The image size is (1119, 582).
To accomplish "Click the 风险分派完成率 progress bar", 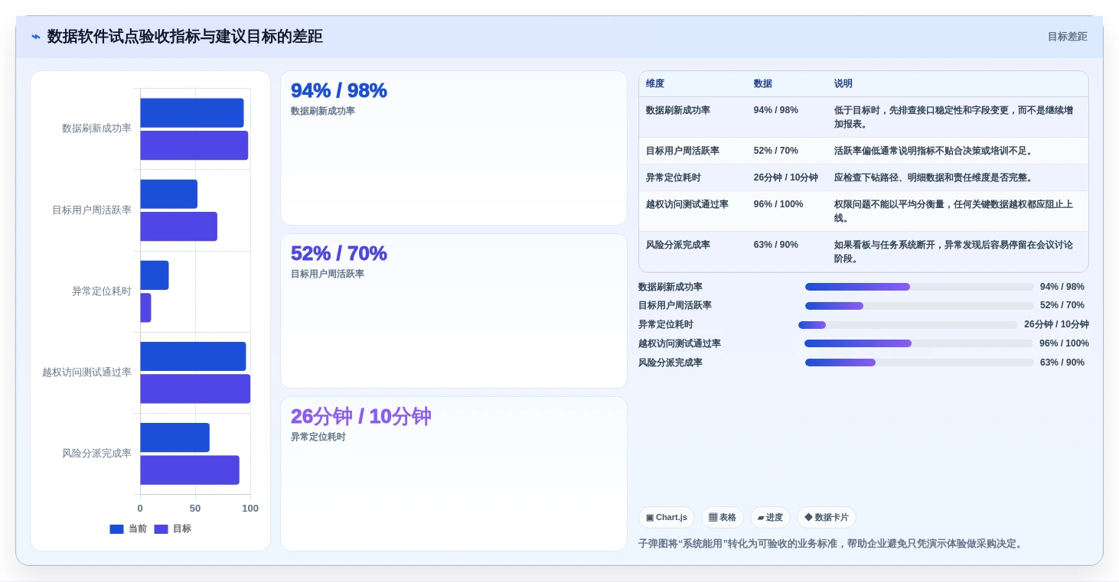I will pyautogui.click(x=919, y=363).
